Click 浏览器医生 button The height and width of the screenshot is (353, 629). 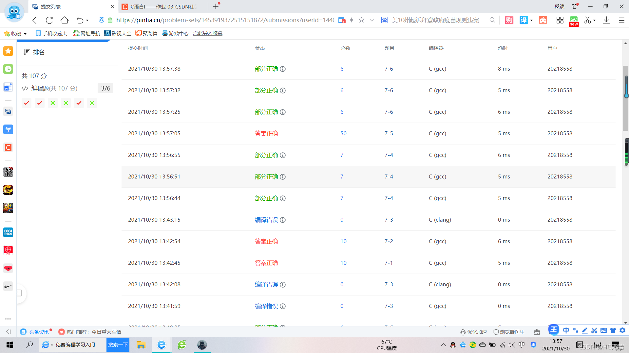509,332
